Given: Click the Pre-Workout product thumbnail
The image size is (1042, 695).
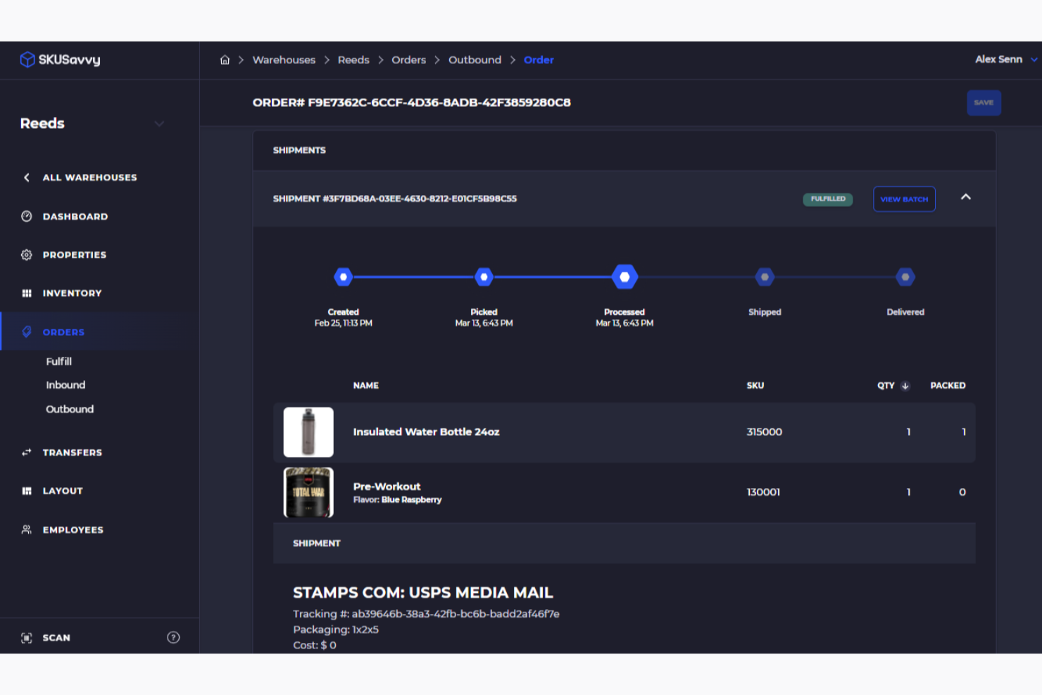Looking at the screenshot, I should [x=308, y=491].
